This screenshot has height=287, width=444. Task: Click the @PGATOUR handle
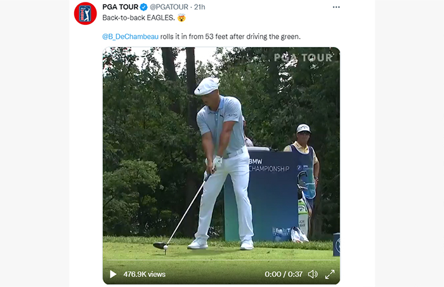coord(169,7)
